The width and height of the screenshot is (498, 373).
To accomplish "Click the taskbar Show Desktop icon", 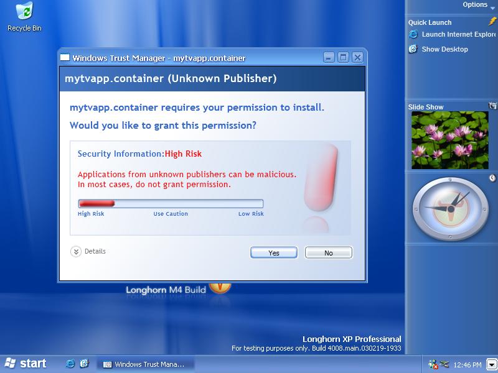I will click(x=84, y=364).
